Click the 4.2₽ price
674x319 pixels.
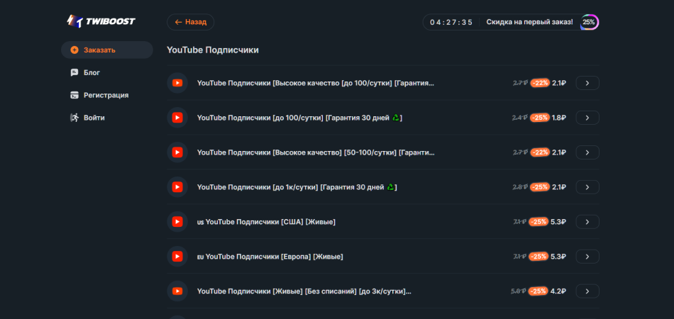click(558, 291)
